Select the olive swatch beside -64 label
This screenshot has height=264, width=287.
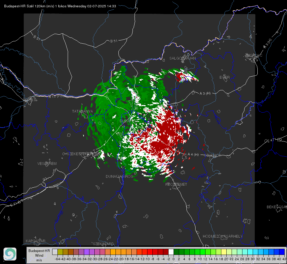pyautogui.click(x=60, y=252)
